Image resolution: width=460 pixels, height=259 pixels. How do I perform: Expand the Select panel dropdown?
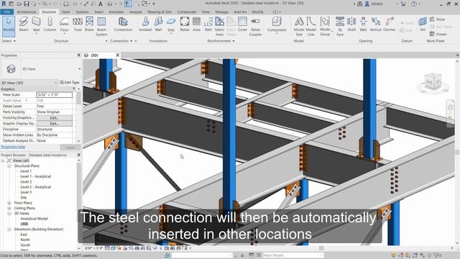(9, 41)
